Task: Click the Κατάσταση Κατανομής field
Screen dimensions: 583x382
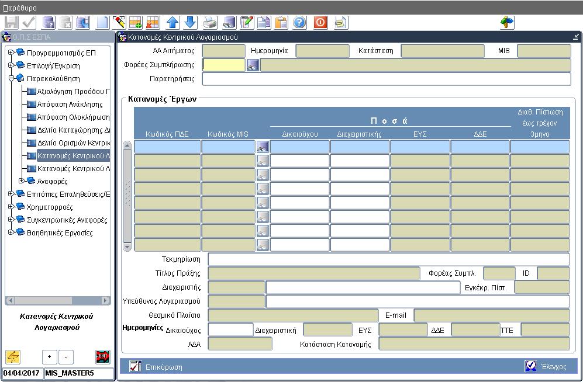Action: pos(474,344)
